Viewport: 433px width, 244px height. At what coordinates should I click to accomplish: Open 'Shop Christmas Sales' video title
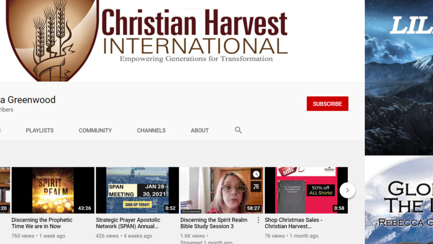point(294,223)
